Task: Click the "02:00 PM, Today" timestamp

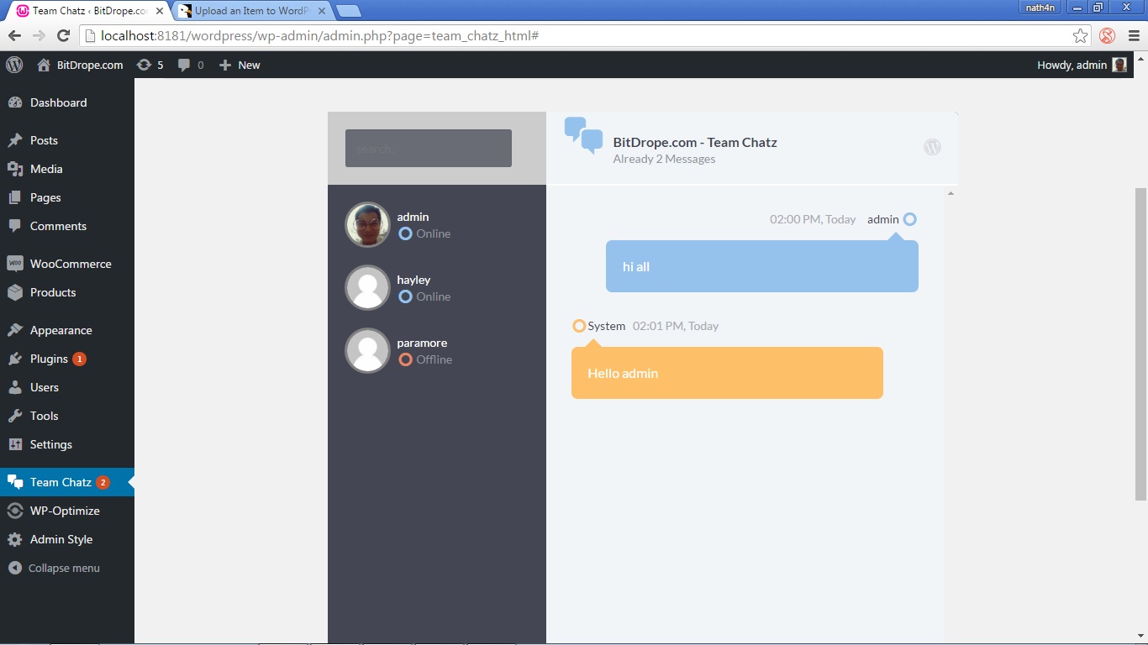Action: 813,219
